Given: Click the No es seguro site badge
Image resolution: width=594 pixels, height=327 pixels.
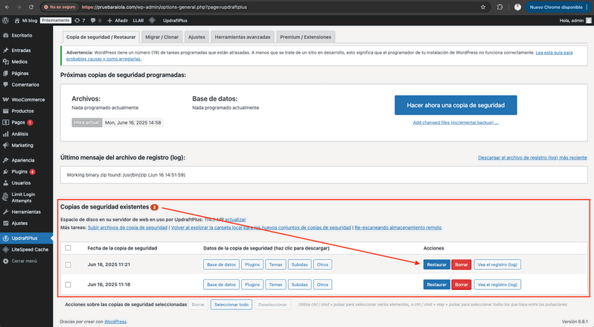Looking at the screenshot, I should [60, 7].
